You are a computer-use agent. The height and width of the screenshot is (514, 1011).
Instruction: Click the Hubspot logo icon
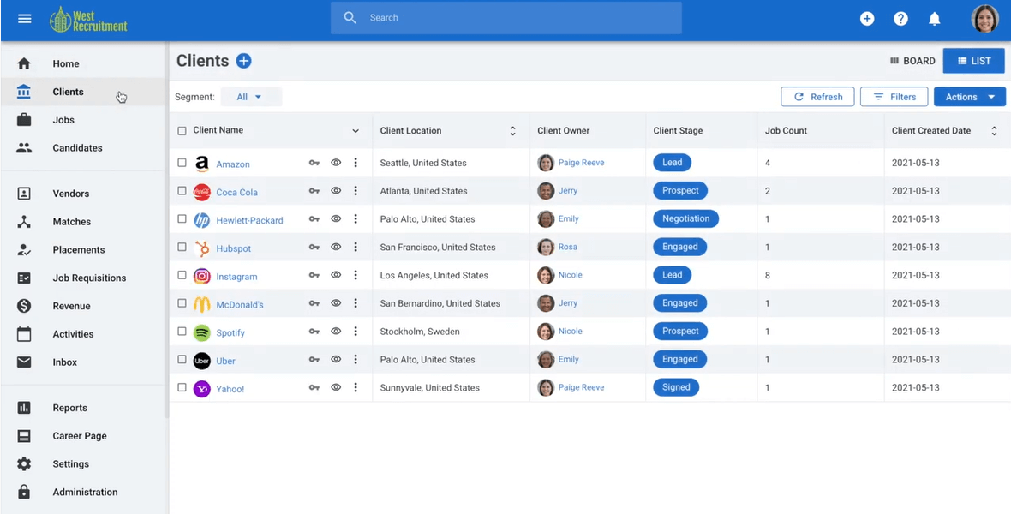pyautogui.click(x=202, y=248)
